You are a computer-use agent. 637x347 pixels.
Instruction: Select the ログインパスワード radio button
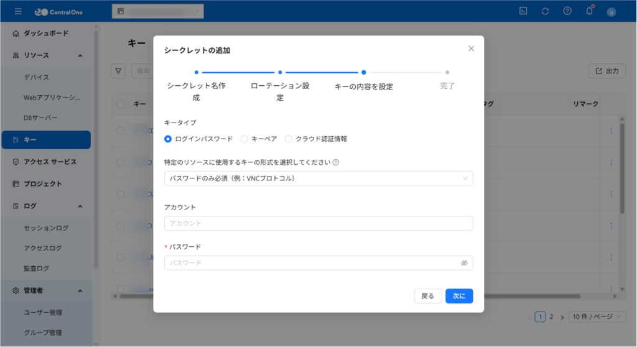point(168,139)
